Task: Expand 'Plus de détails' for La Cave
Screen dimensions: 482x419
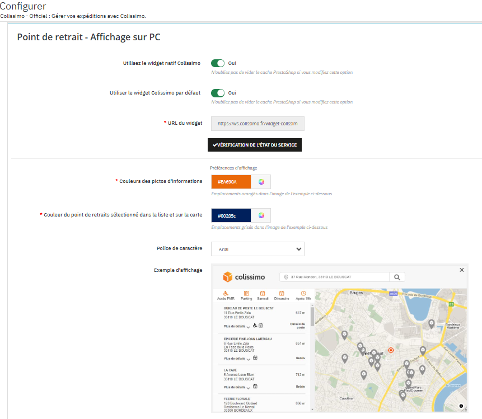Action: click(237, 387)
